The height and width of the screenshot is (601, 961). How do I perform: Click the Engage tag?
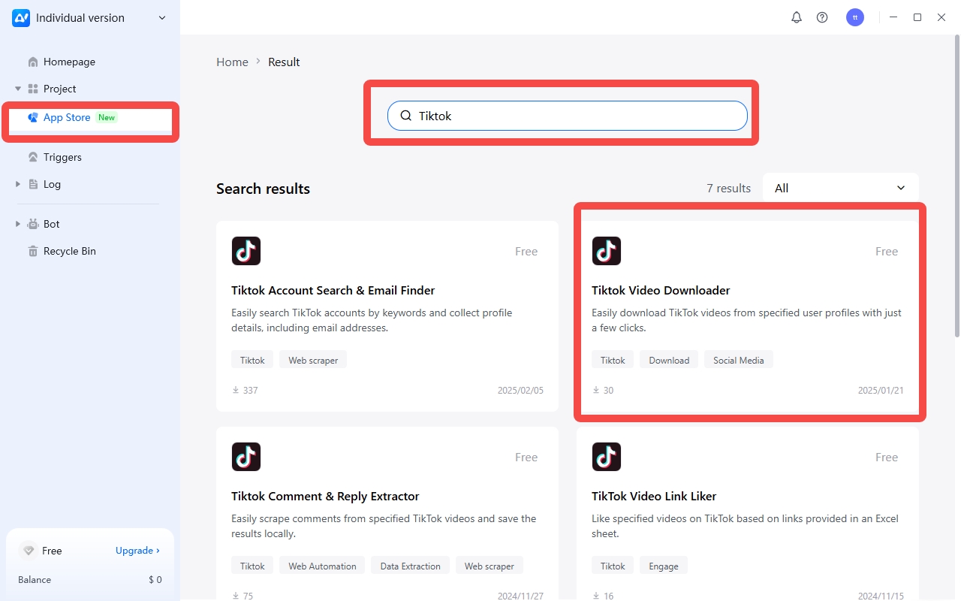click(x=664, y=566)
